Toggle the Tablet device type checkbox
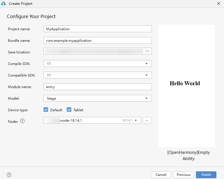This screenshot has height=179, width=224. (69, 110)
